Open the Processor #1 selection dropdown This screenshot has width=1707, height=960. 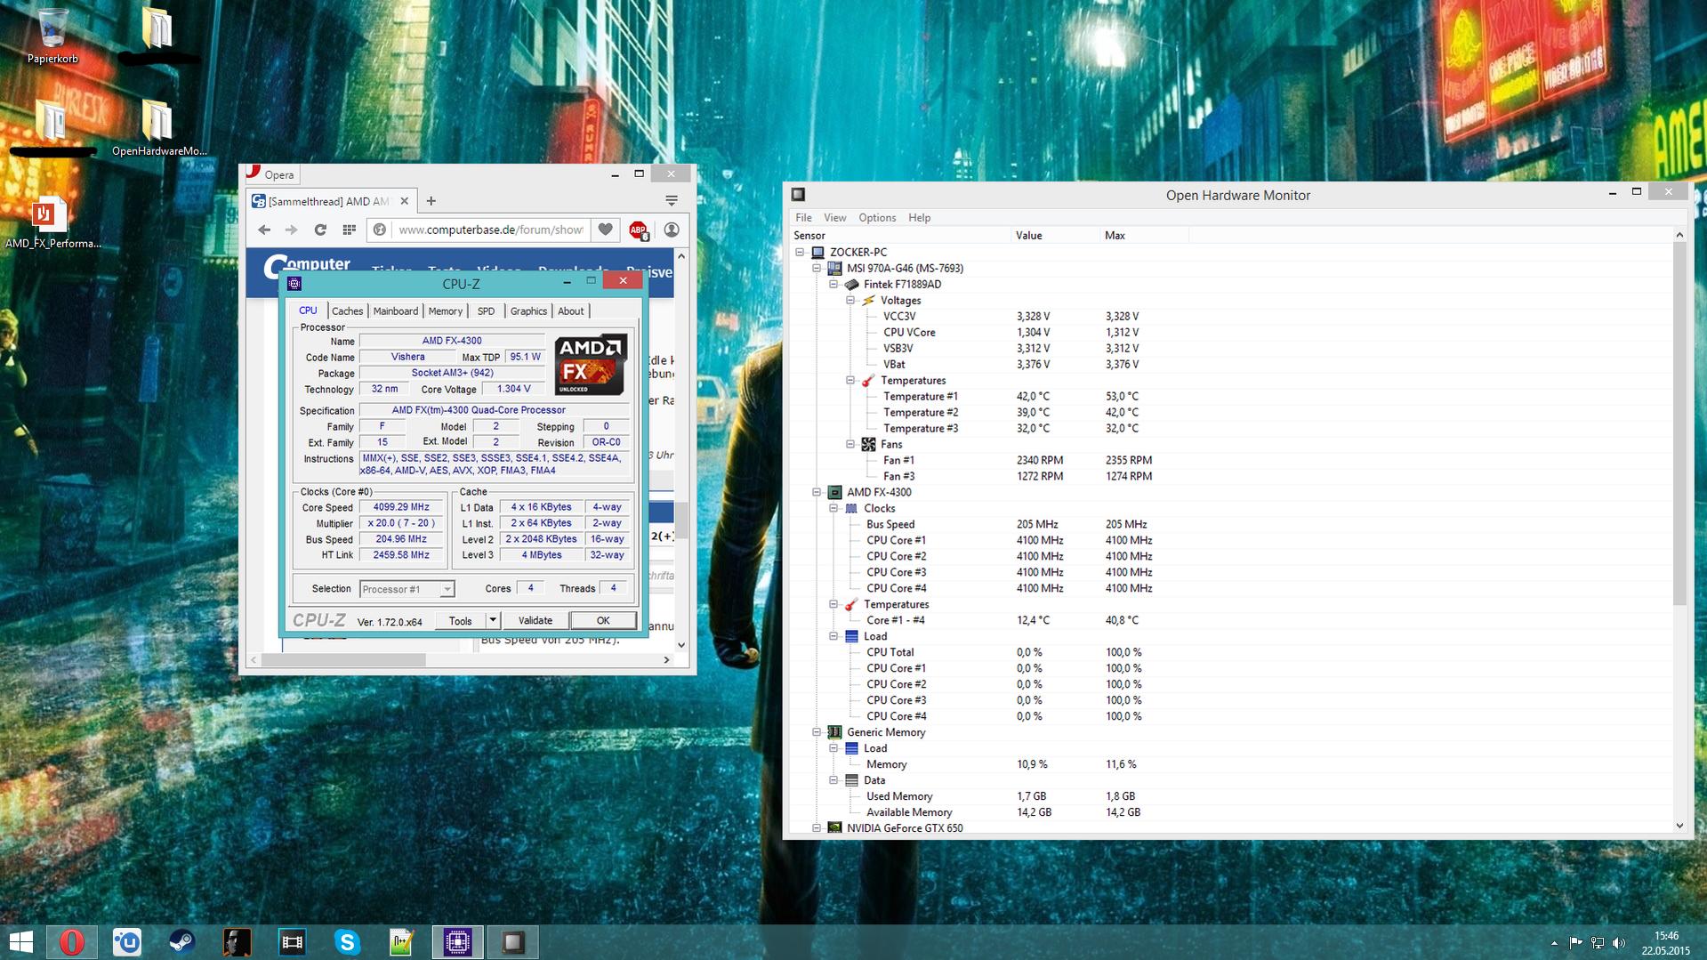pos(407,589)
